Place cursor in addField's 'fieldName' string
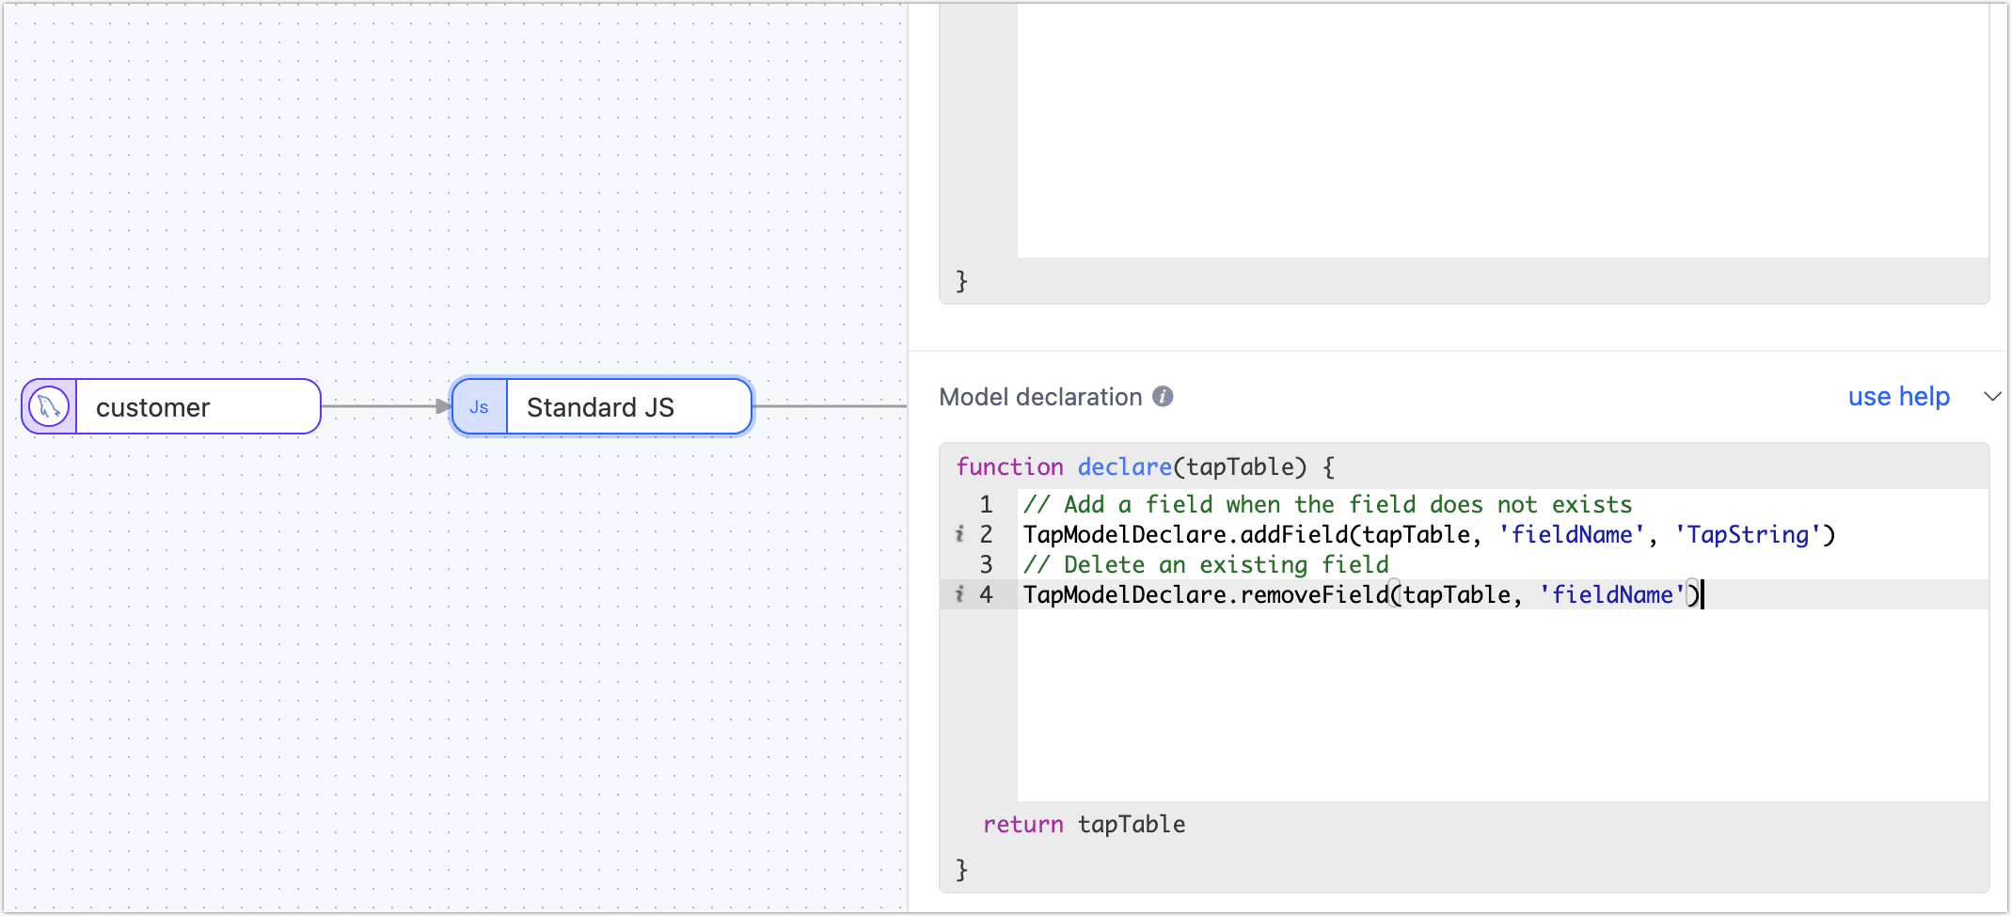The image size is (2011, 916). pos(1571,535)
